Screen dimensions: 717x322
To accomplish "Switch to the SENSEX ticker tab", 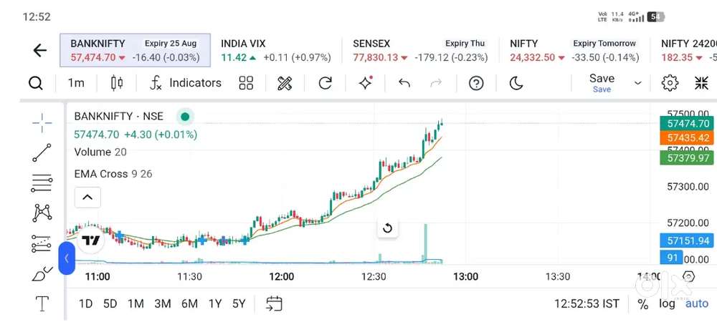I will pos(420,51).
